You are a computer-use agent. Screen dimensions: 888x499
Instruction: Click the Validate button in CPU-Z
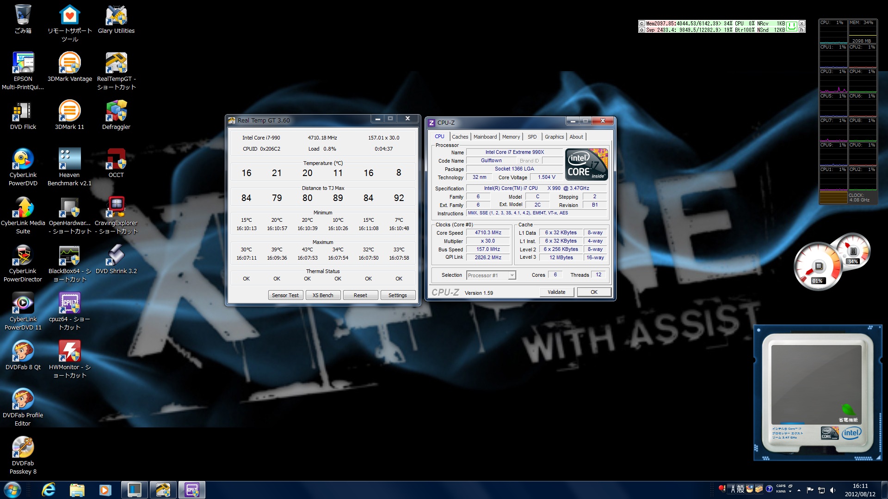click(556, 292)
